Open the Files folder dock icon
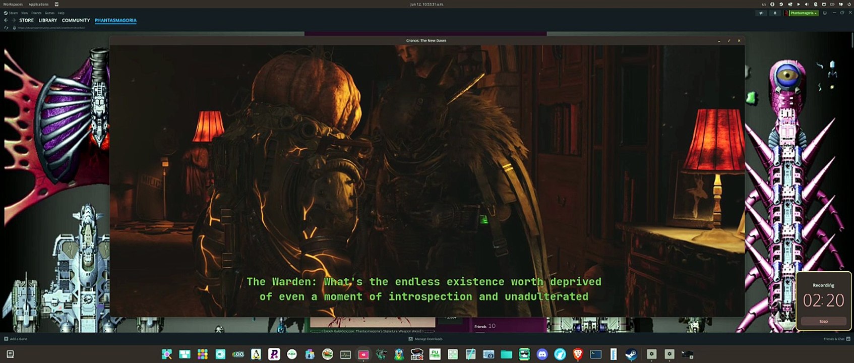This screenshot has width=854, height=363. (506, 354)
